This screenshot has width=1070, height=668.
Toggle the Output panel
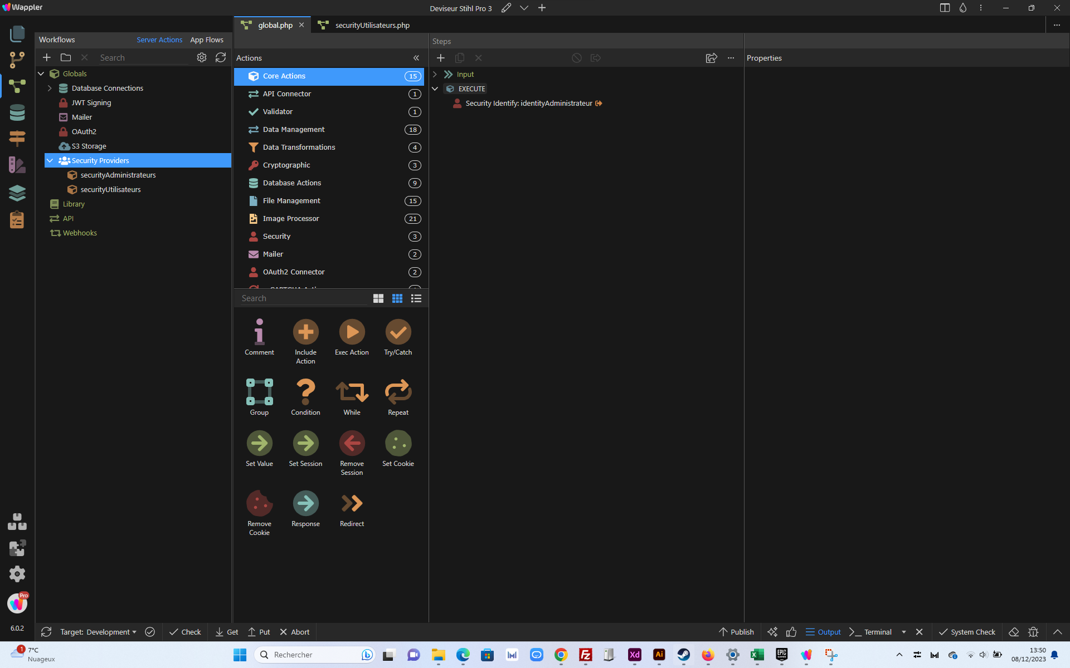[823, 632]
